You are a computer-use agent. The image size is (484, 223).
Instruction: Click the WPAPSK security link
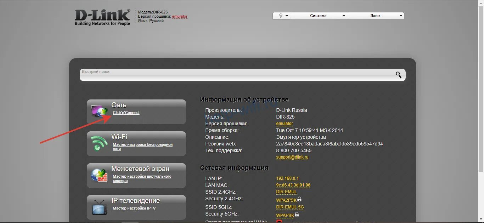(x=285, y=215)
